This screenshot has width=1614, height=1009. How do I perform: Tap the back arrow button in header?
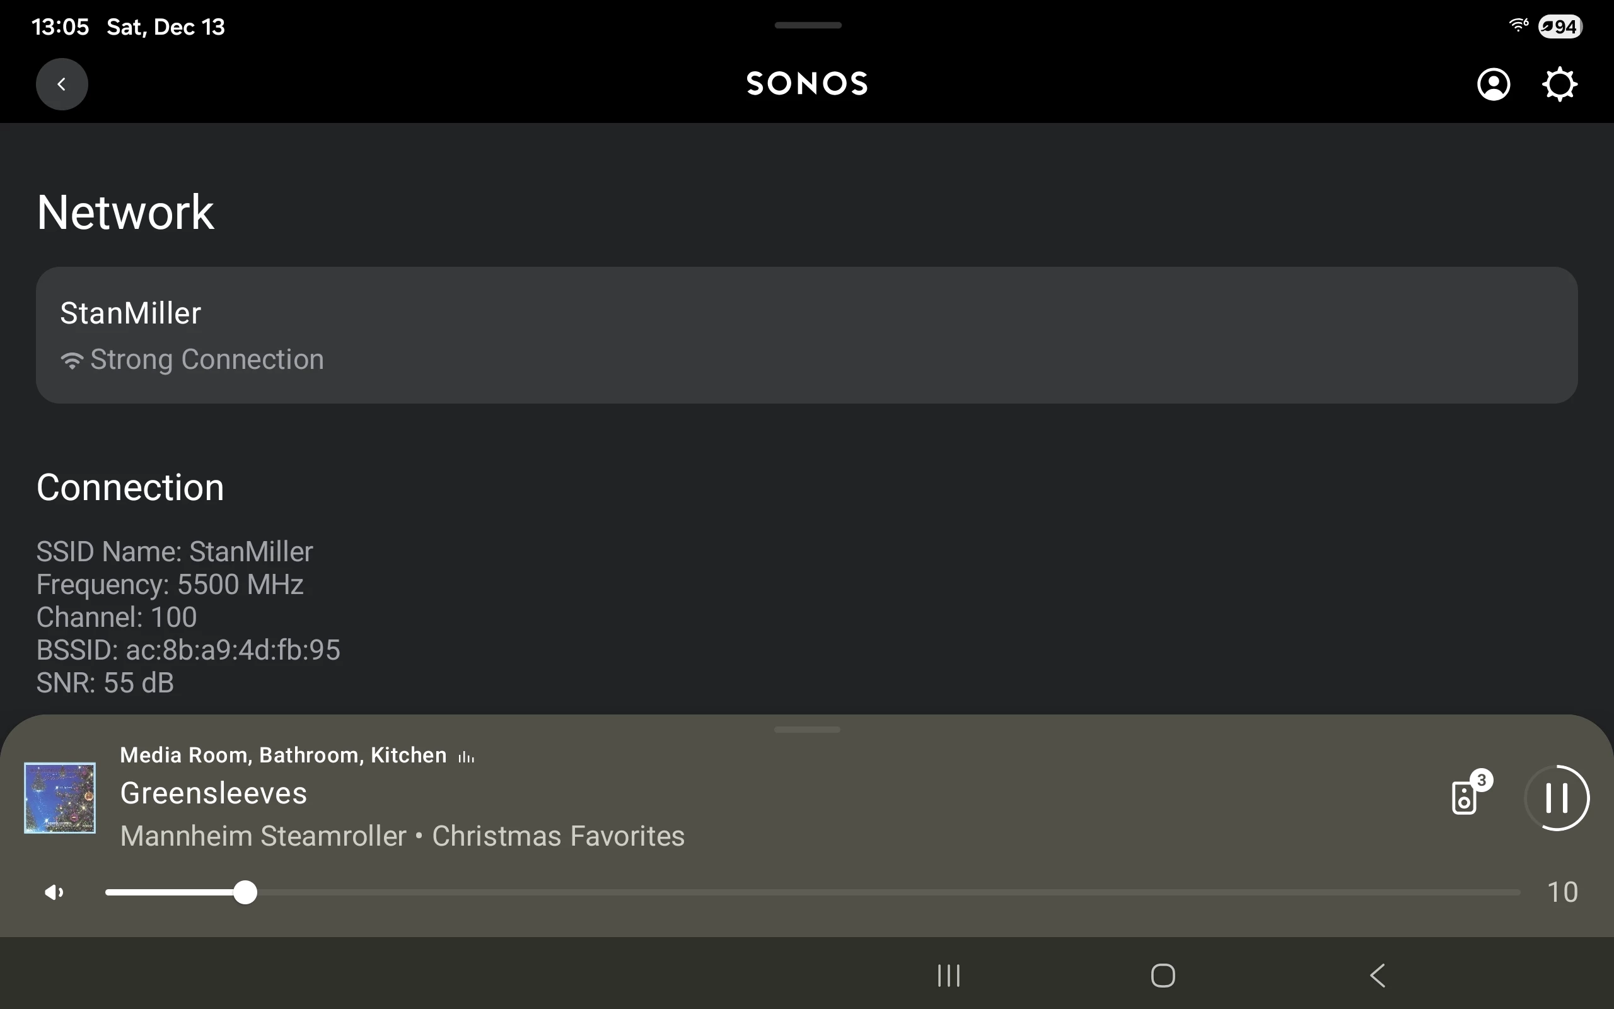[x=61, y=84]
